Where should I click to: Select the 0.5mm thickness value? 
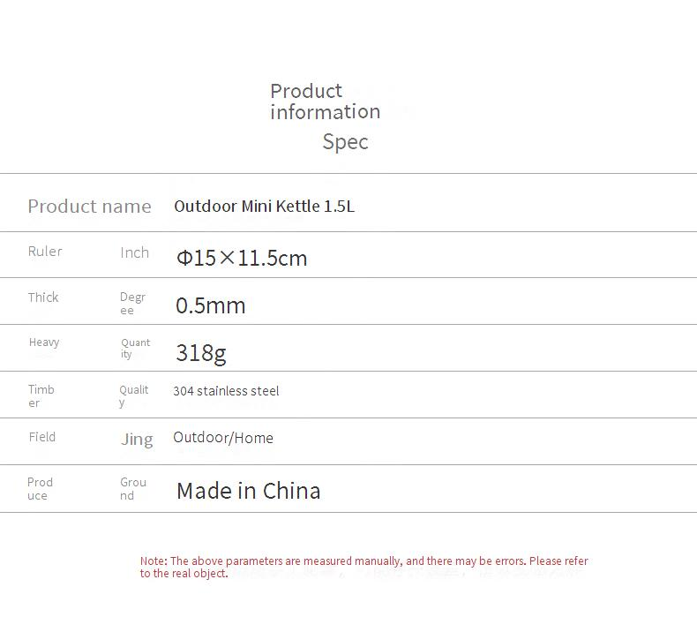coord(211,305)
